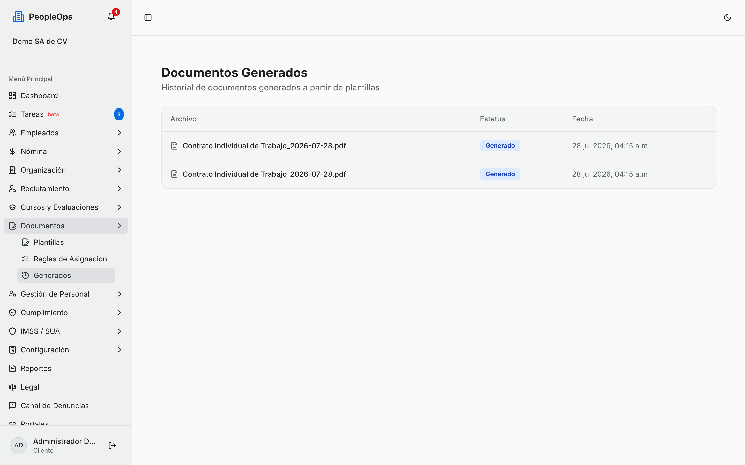Click the Generado badge in the first row
Image resolution: width=745 pixels, height=465 pixels.
500,146
